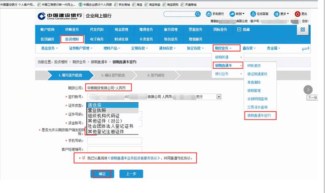Click 投资理财 breadcrumb link
This screenshot has width=325, height=193.
(x=61, y=62)
